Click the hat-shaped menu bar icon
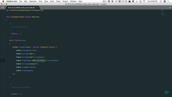This screenshot has height=97, width=172. coord(130,1)
